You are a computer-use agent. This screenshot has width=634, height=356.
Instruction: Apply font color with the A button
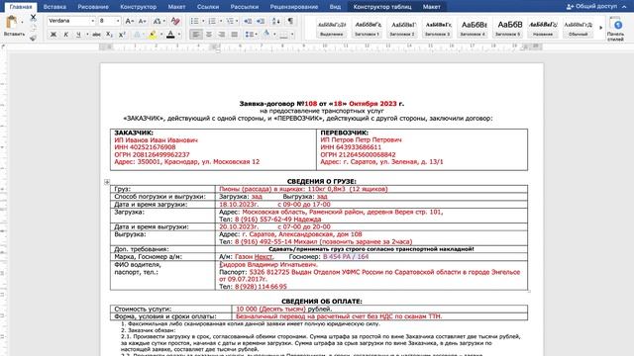[170, 35]
